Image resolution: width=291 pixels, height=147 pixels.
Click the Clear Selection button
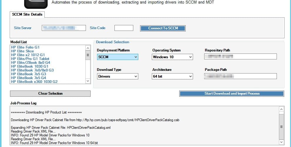tap(50, 93)
